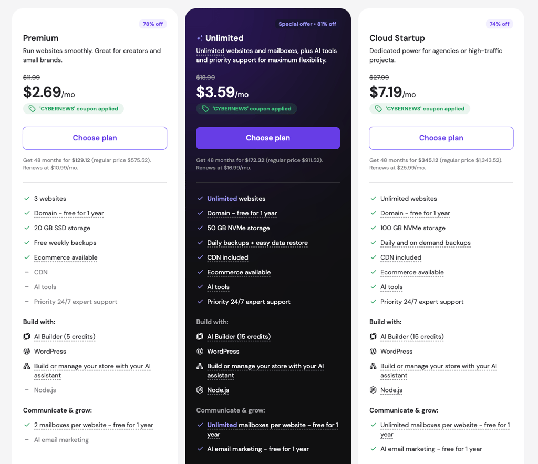
Task: Choose the Unlimited plan
Action: (268, 138)
